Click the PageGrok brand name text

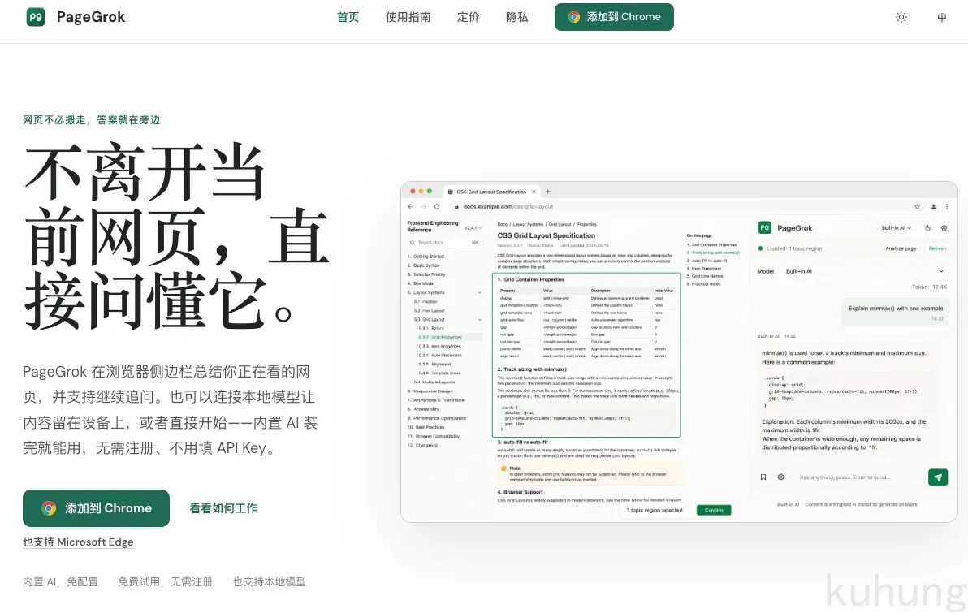point(91,17)
